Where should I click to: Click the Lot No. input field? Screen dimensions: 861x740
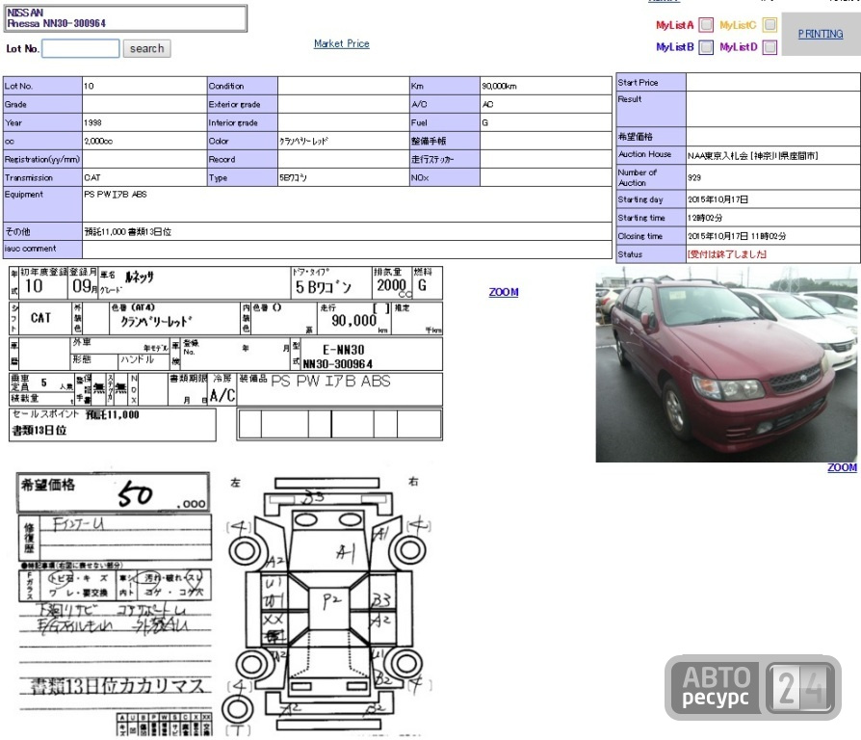point(81,48)
